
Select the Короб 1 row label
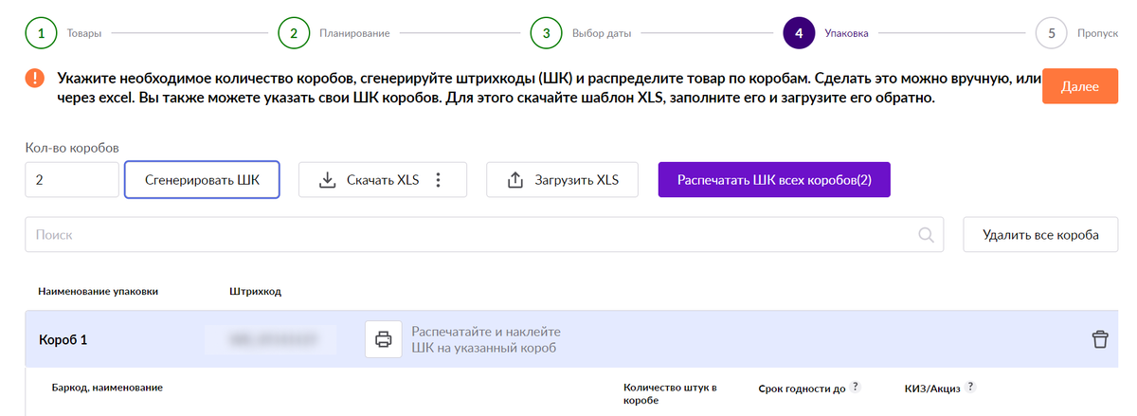[x=63, y=339]
